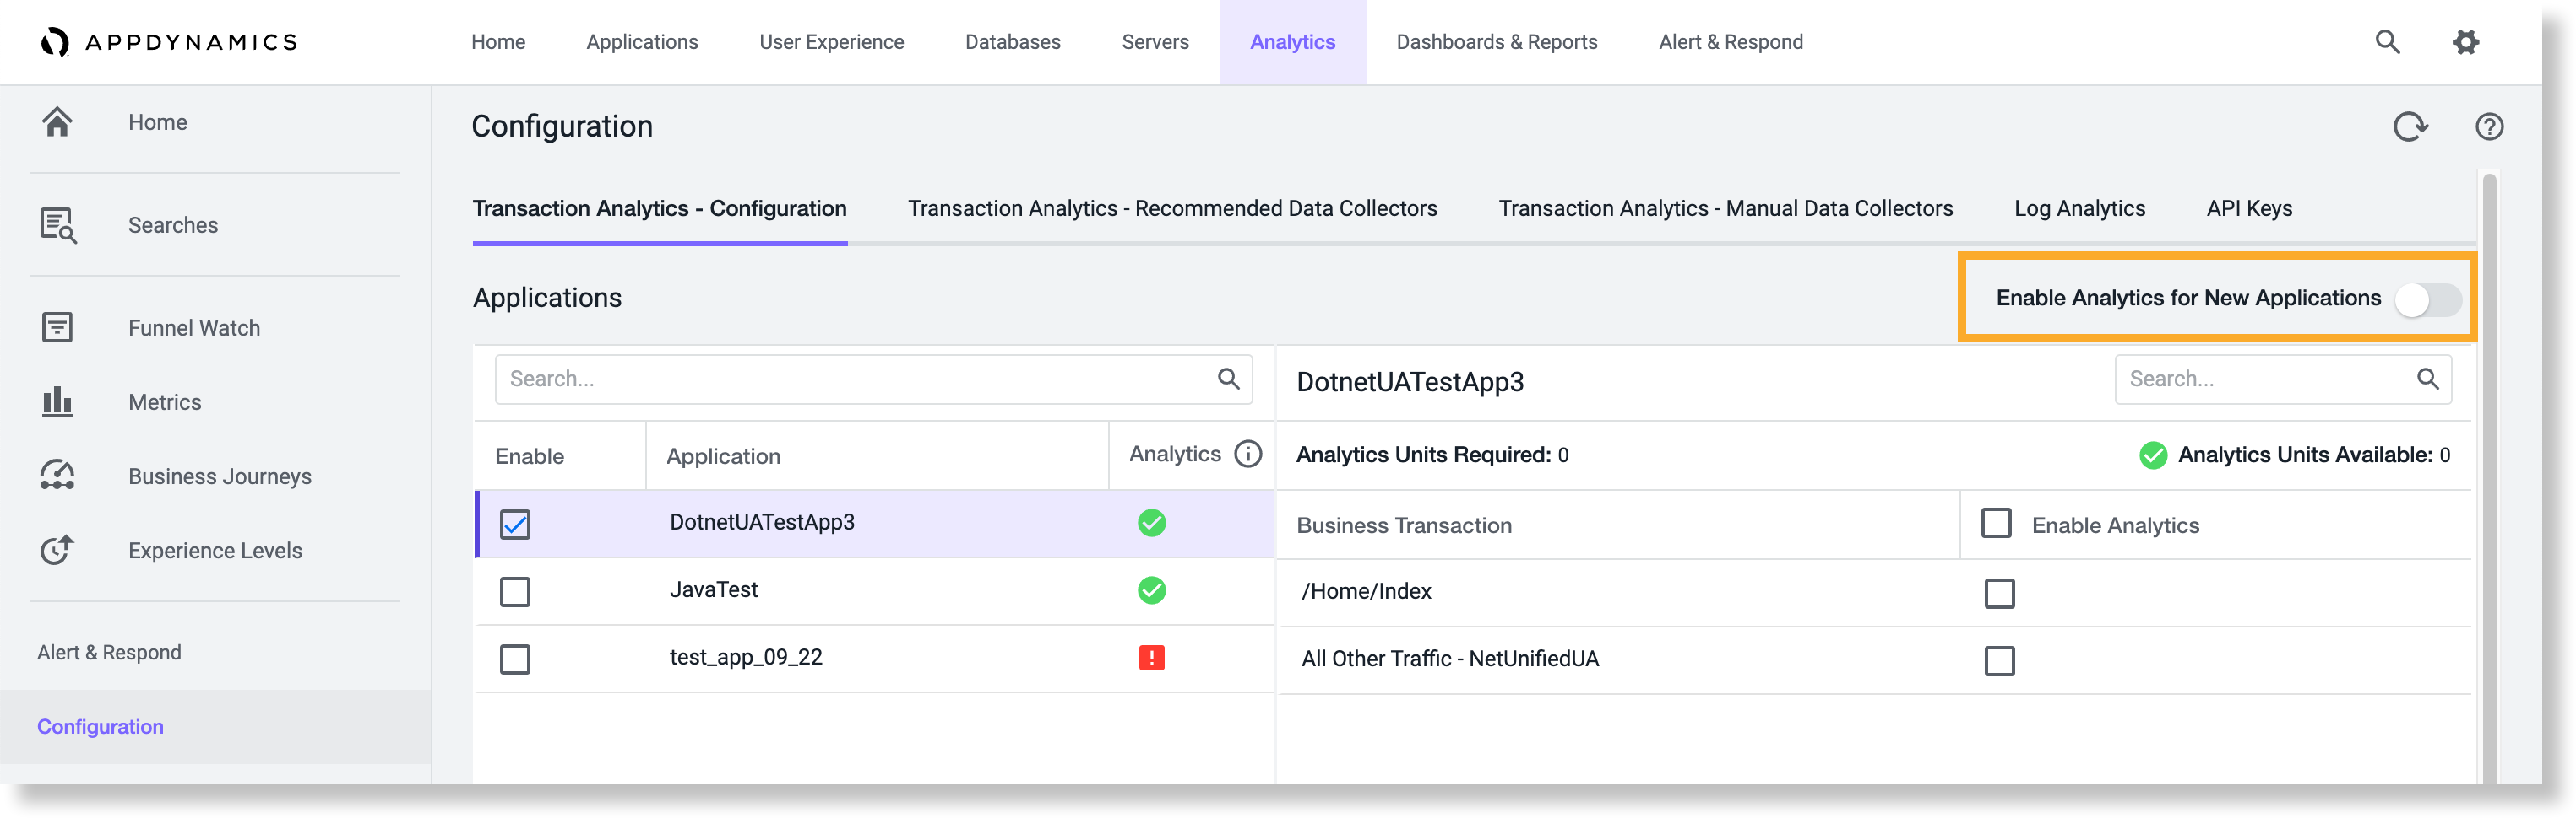This screenshot has width=2576, height=818.
Task: Click the business transaction search input
Action: click(x=2283, y=379)
